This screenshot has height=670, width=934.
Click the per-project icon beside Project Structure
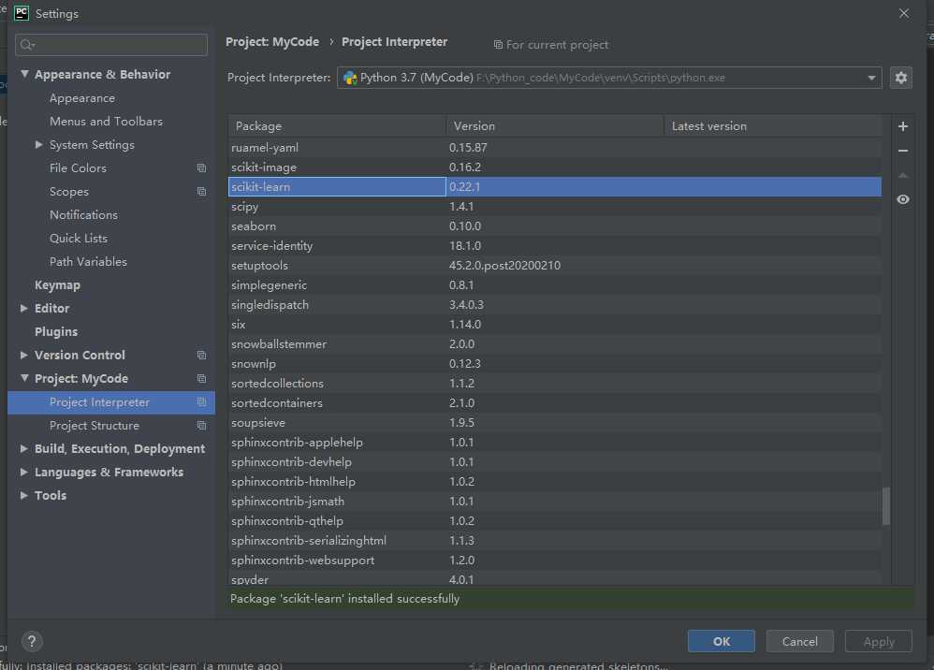[201, 425]
